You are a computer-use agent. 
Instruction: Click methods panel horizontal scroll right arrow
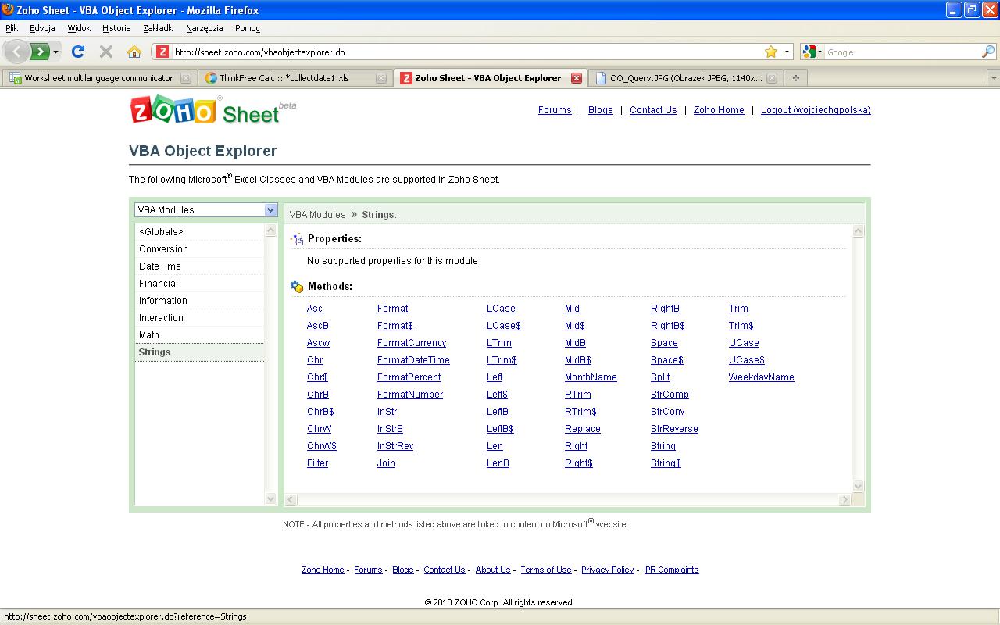tap(844, 499)
